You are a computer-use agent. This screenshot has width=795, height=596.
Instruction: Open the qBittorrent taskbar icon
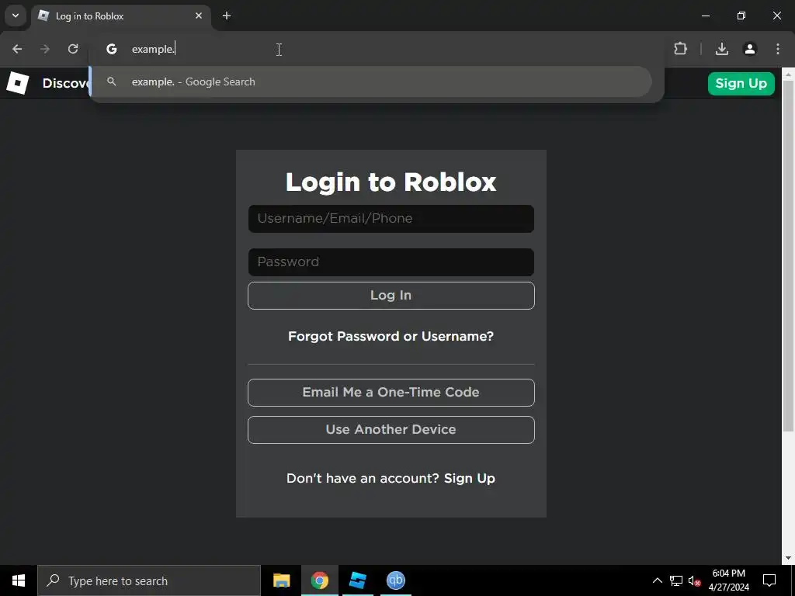pos(395,580)
